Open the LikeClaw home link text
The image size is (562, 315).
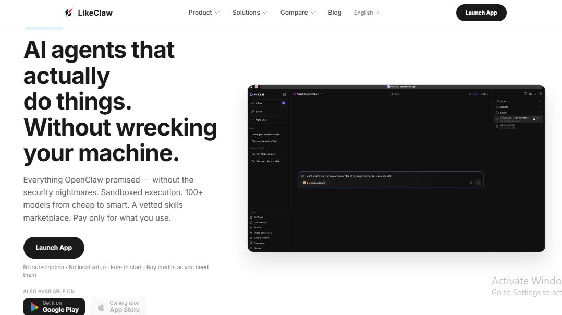95,13
